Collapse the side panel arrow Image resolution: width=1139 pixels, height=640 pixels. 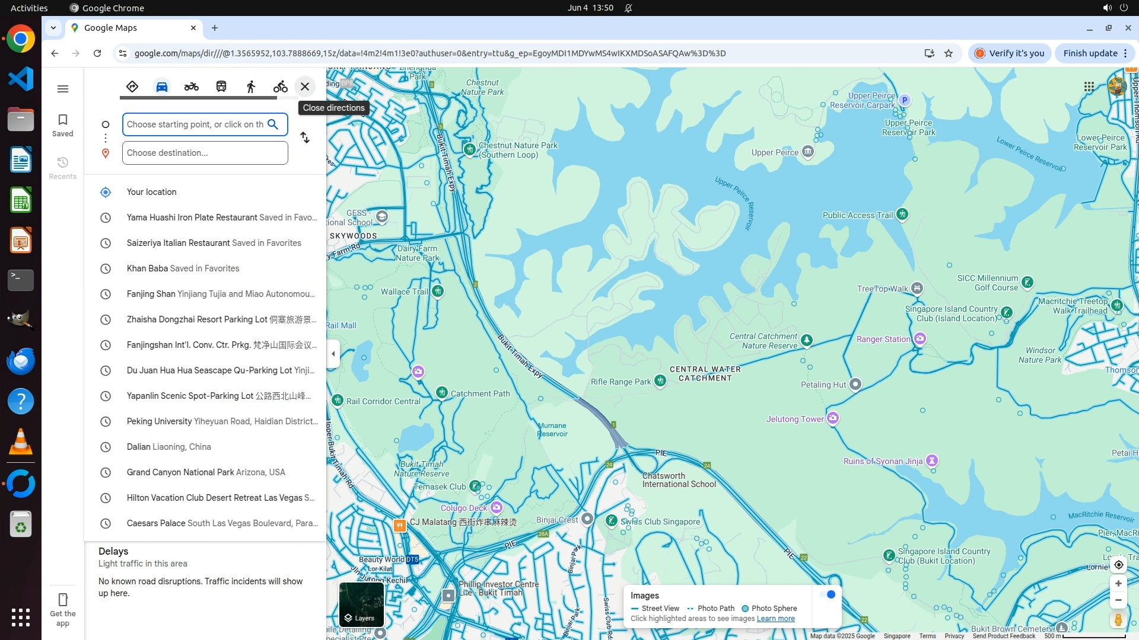tap(333, 354)
